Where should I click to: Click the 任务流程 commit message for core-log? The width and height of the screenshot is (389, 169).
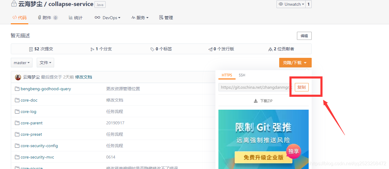tap(115, 111)
